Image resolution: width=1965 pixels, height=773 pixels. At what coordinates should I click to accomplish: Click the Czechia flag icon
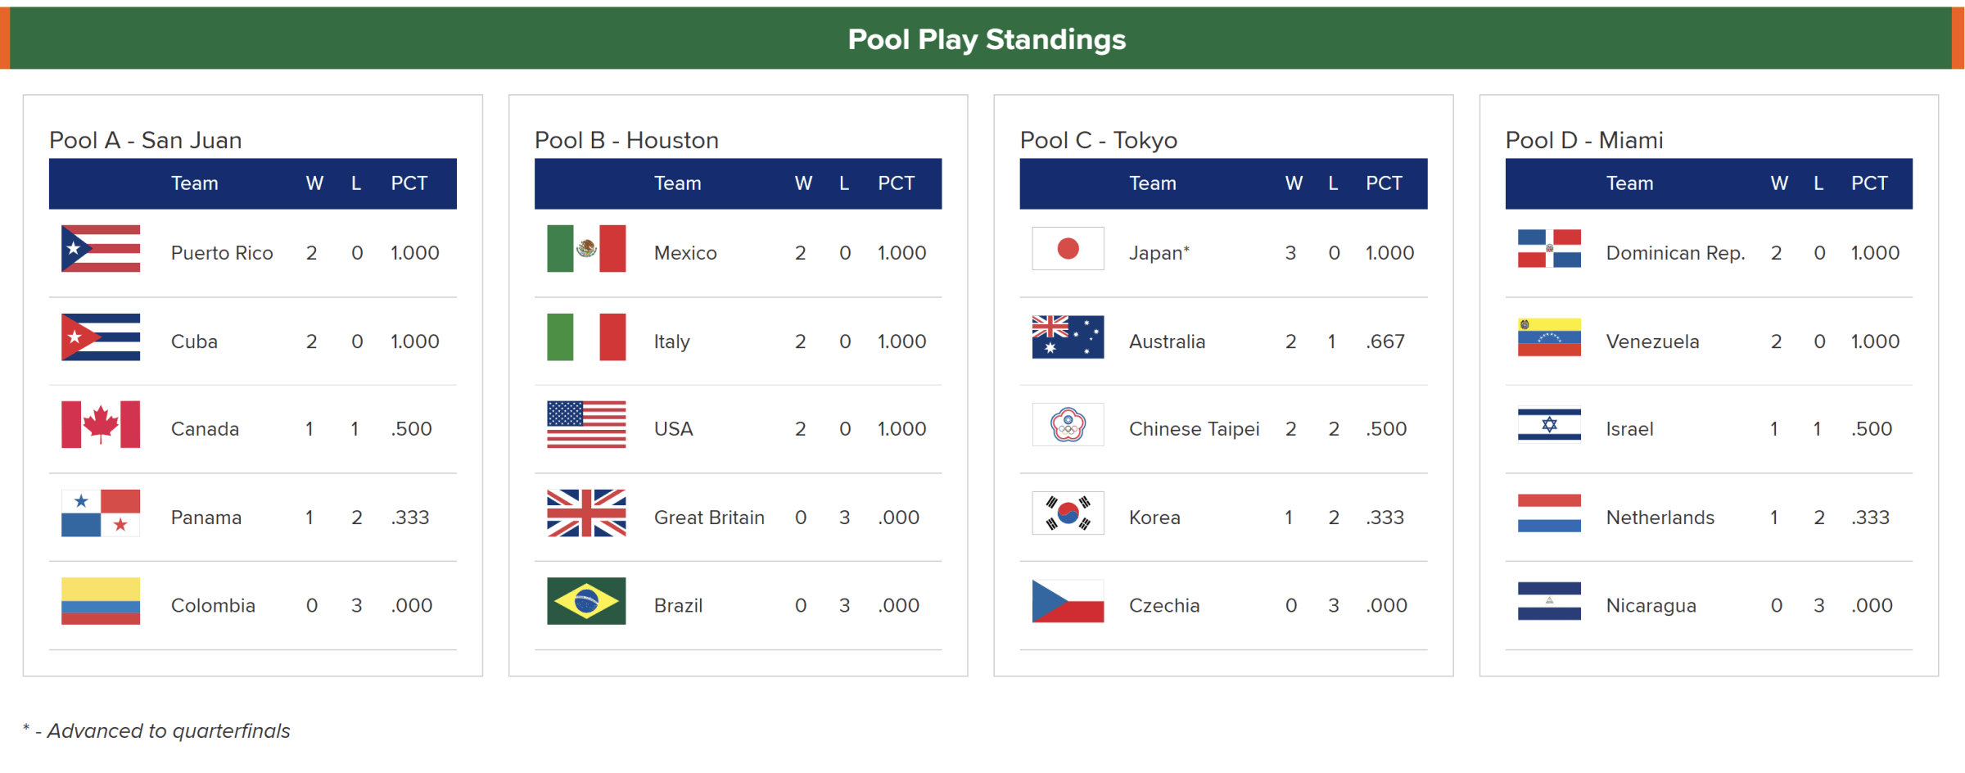(1068, 602)
